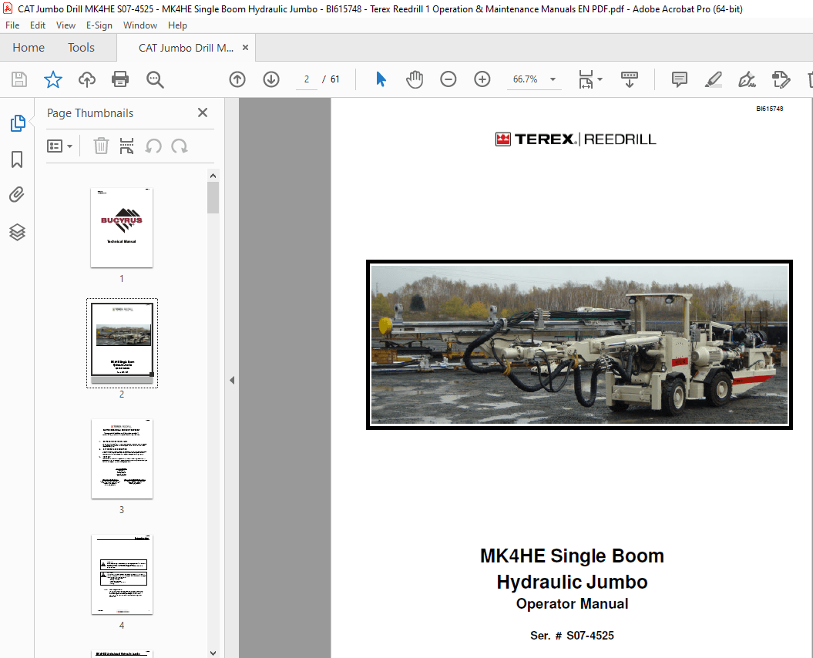Screen dimensions: 813x658
Task: Switch to the Tools tab
Action: 82,48
